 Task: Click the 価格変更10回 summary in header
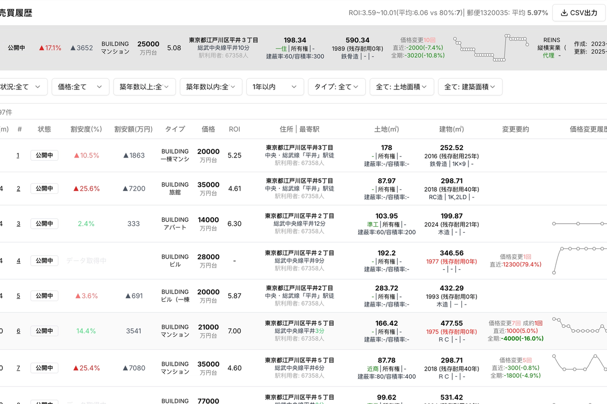coord(418,40)
